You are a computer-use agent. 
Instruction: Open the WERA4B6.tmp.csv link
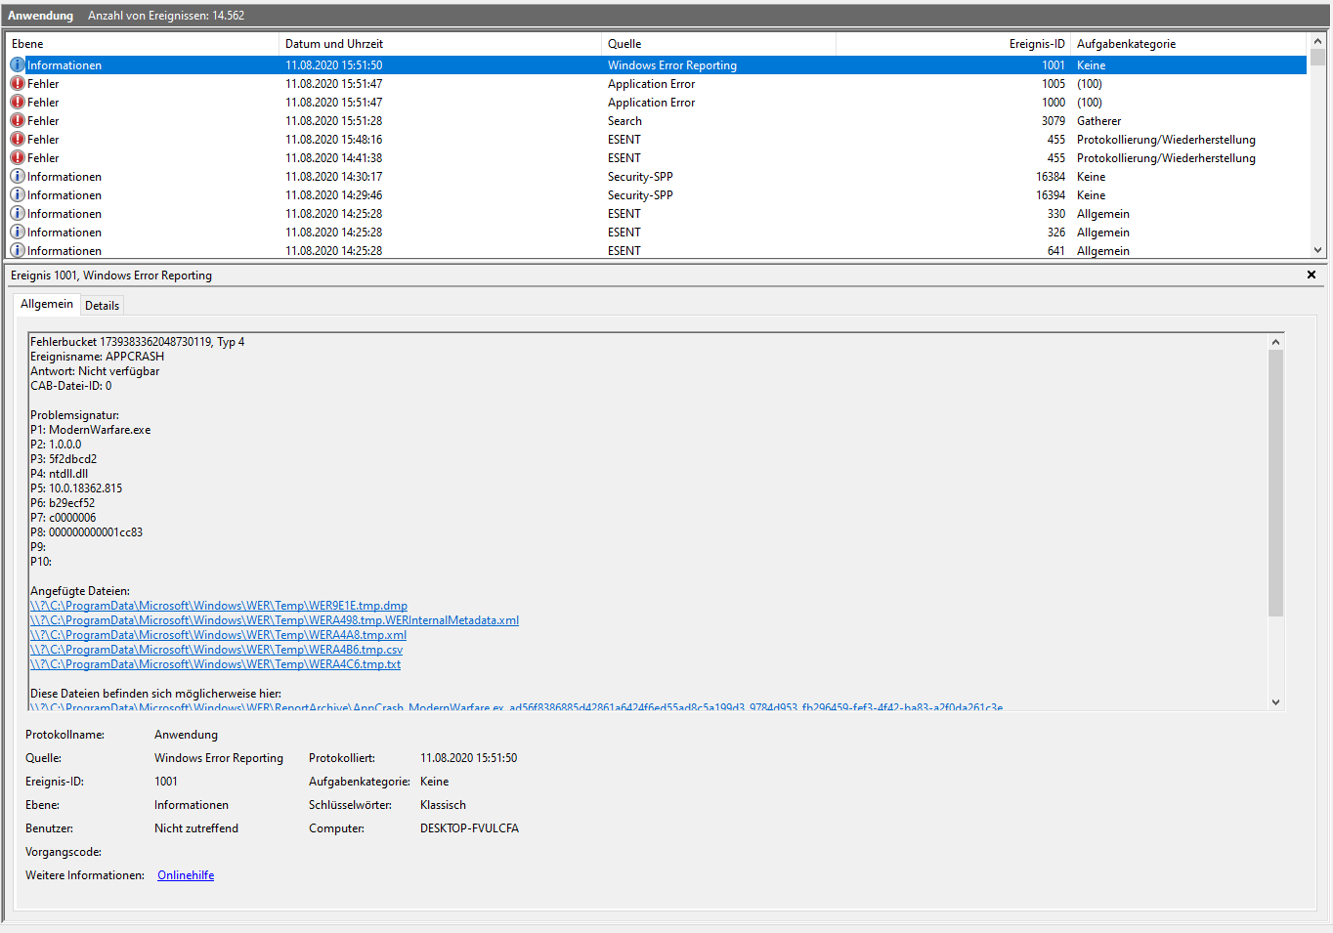coord(216,650)
